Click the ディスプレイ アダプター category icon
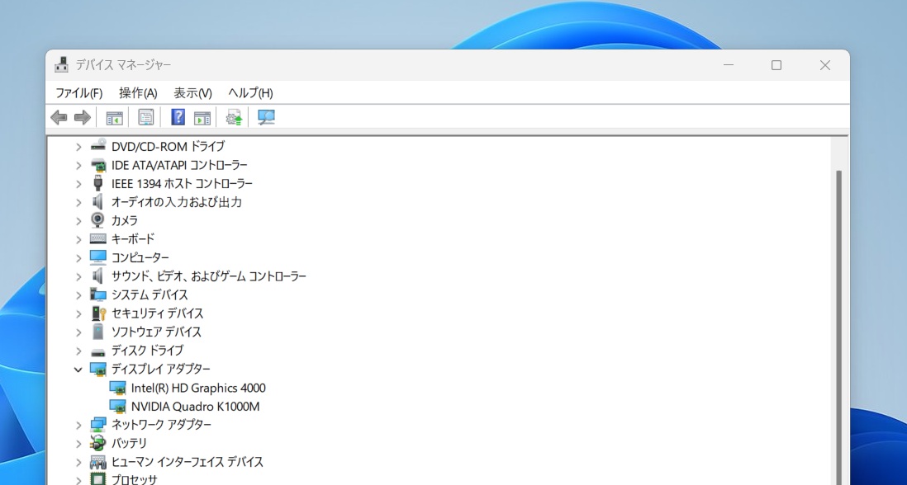This screenshot has height=485, width=907. pyautogui.click(x=98, y=369)
